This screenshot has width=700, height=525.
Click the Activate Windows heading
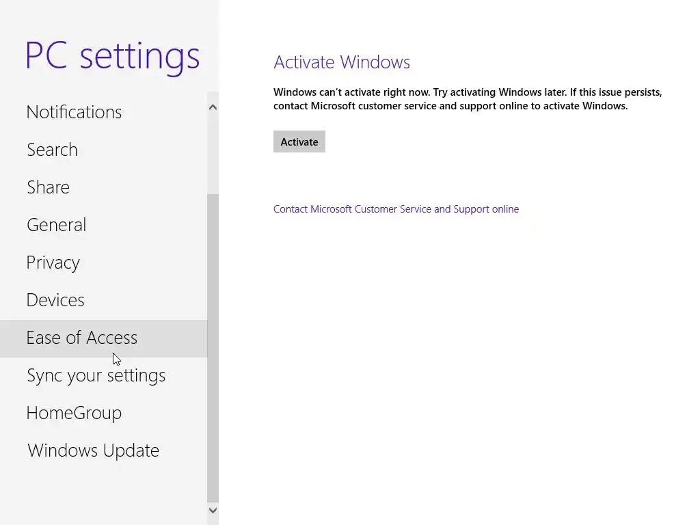click(342, 62)
